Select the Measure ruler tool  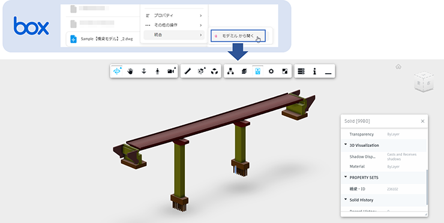[187, 71]
